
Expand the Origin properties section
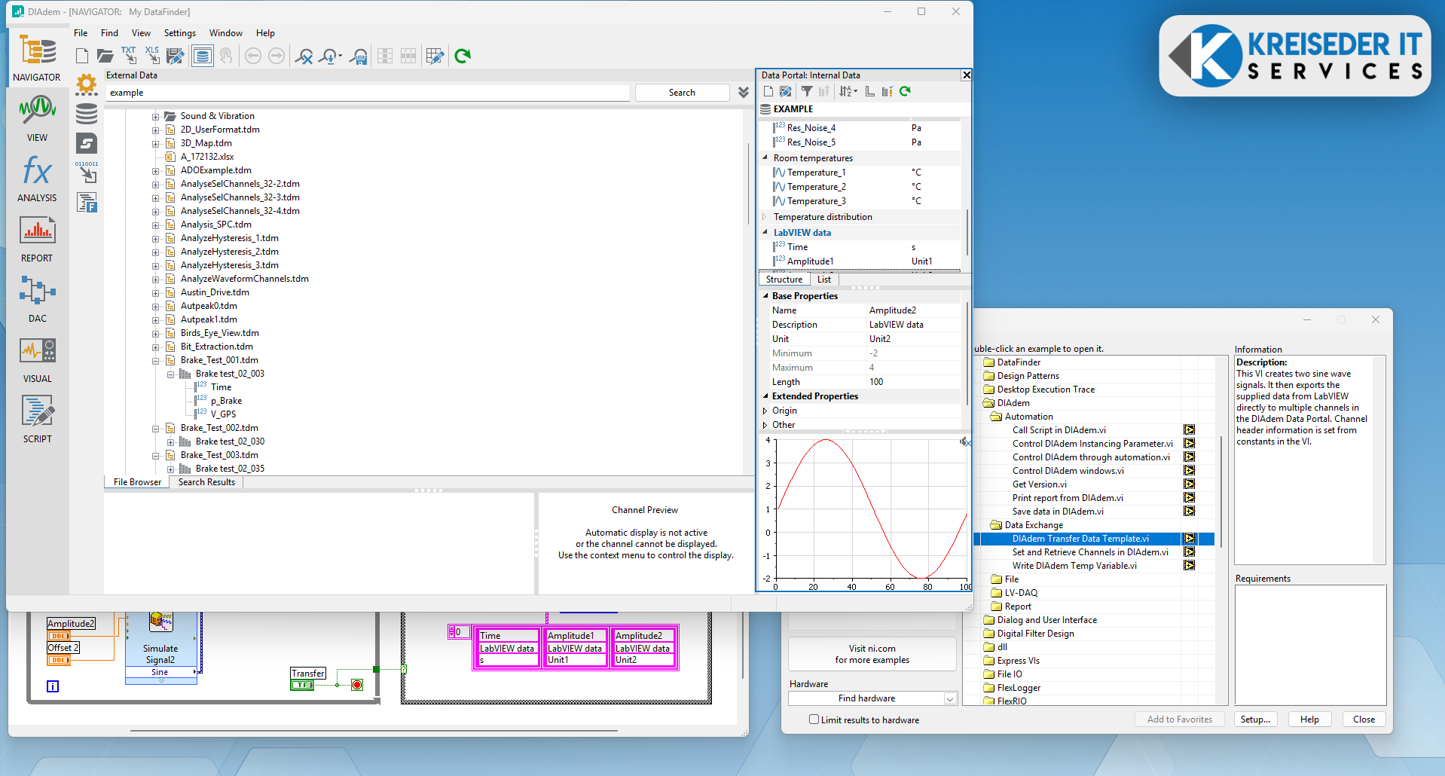(765, 411)
